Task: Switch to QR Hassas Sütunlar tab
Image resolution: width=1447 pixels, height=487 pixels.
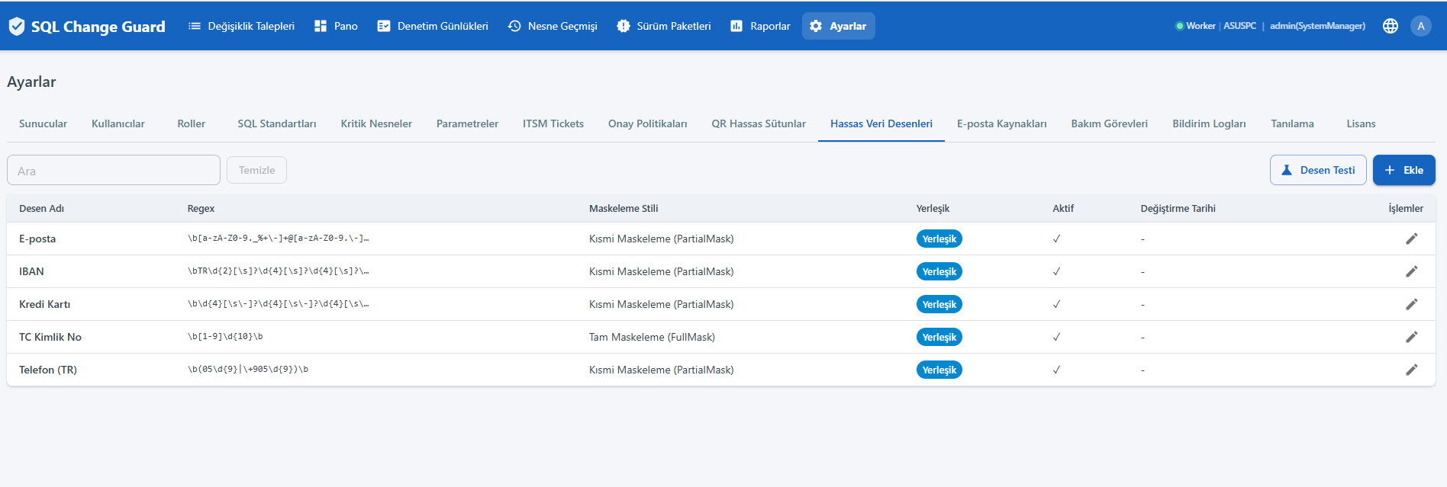Action: (759, 123)
